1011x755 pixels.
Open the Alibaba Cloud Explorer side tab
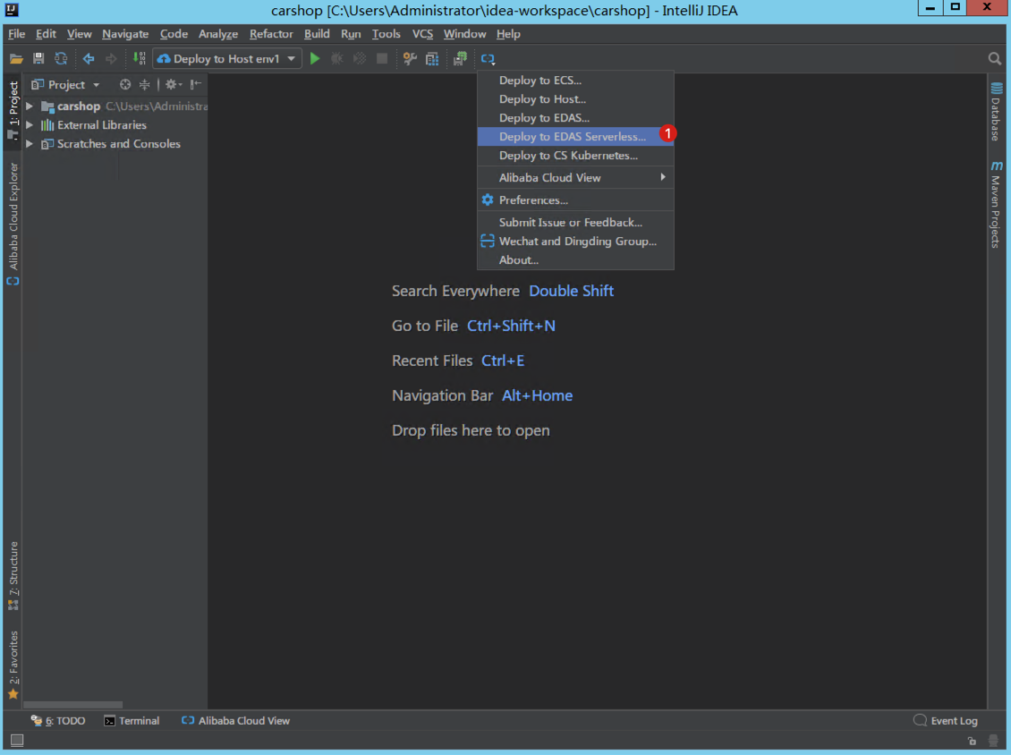(x=13, y=223)
